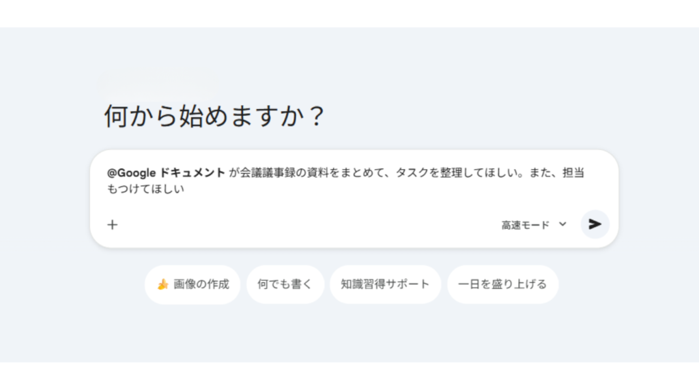Click the second line もつけてほしい
The height and width of the screenshot is (390, 699).
[x=146, y=190]
